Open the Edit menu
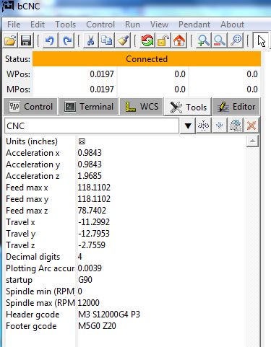 click(x=38, y=25)
